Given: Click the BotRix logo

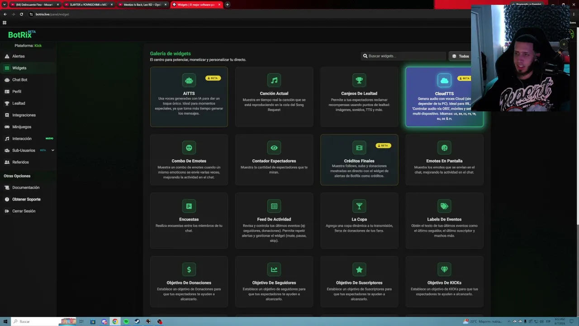Looking at the screenshot, I should pos(22,34).
